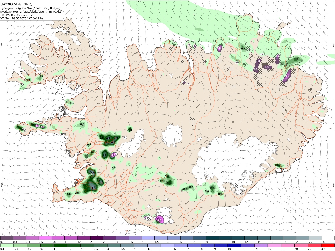Click the 0.8 precipitation value on the map

[x=29, y=80]
